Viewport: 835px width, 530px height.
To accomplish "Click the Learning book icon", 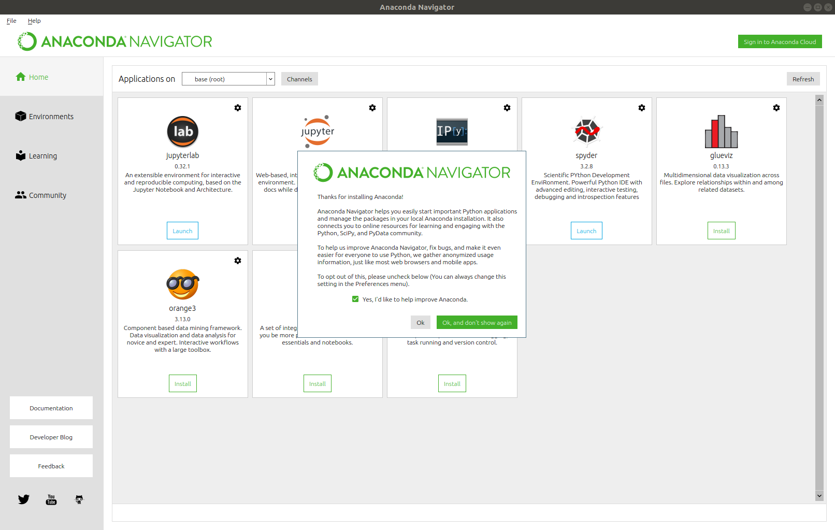I will [21, 155].
